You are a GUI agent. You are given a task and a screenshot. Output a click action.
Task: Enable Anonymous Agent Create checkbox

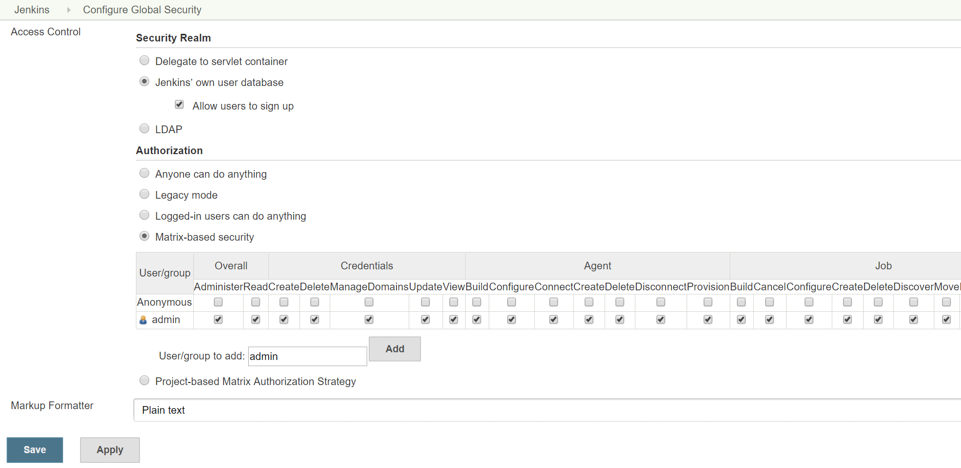pos(589,302)
